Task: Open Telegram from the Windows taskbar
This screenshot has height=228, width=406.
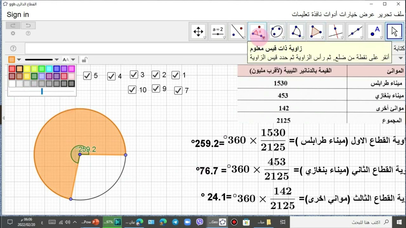Action: click(x=175, y=222)
